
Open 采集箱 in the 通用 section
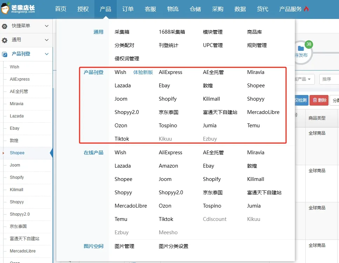click(x=122, y=32)
